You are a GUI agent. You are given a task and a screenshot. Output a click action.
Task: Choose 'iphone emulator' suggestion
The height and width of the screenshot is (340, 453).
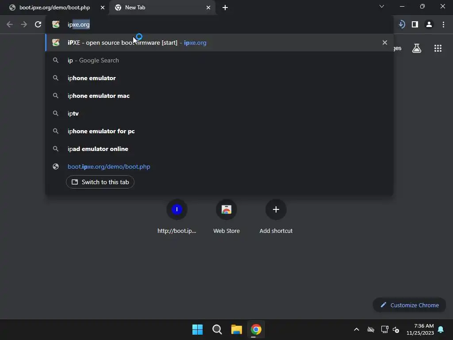[x=219, y=78]
